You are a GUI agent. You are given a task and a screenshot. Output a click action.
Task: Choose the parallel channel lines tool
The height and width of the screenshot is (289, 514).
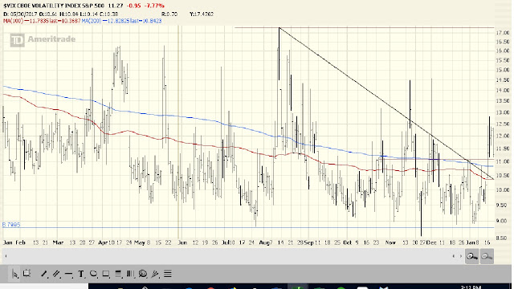pos(56,274)
